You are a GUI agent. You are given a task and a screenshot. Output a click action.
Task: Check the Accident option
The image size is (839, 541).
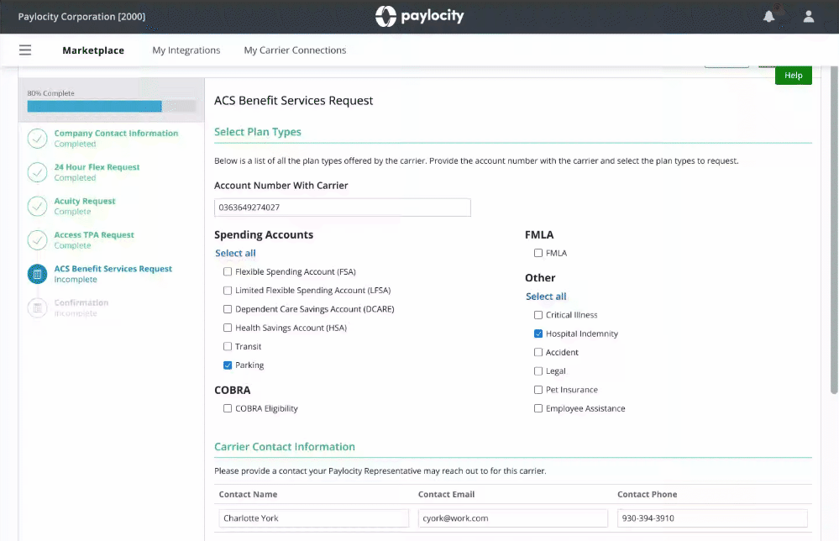pos(538,353)
